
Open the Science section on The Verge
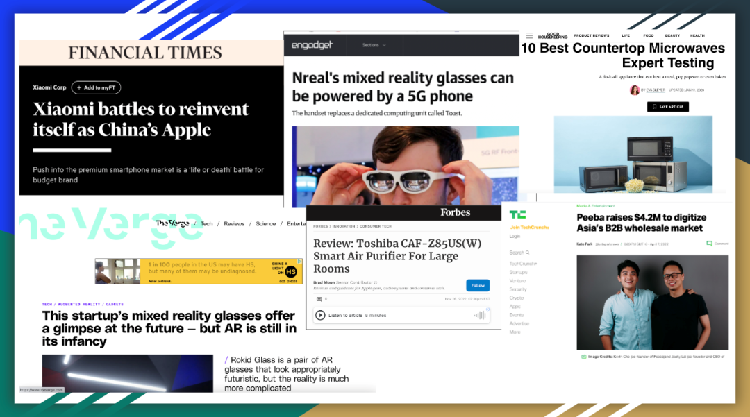pyautogui.click(x=265, y=223)
